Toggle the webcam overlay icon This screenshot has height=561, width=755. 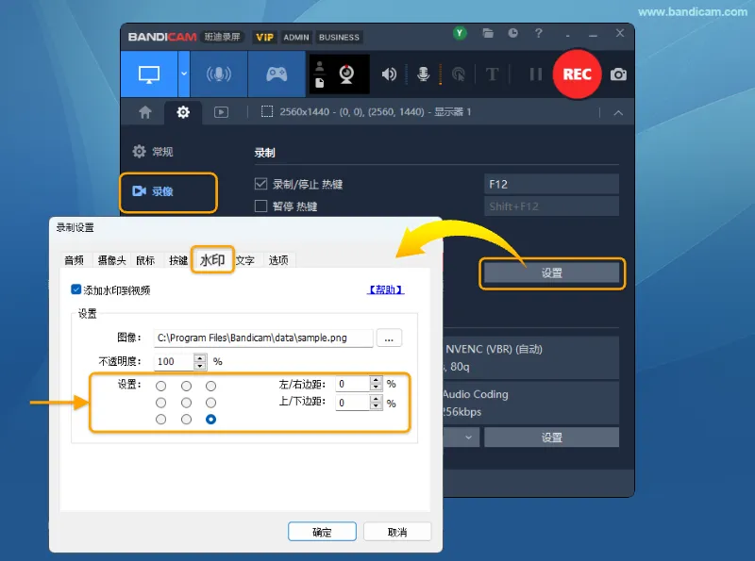coord(346,74)
